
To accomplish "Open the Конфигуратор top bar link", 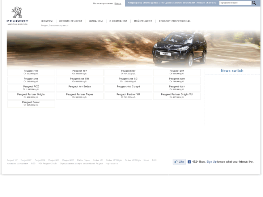I will pos(135,3).
